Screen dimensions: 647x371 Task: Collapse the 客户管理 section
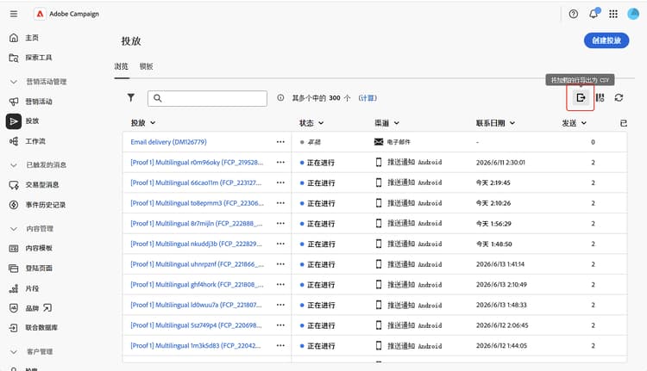point(14,352)
